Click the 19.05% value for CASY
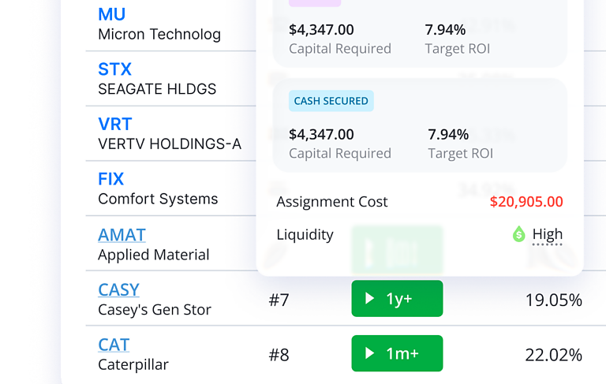The image size is (606, 384). click(x=553, y=300)
